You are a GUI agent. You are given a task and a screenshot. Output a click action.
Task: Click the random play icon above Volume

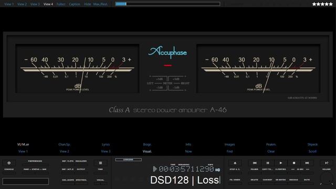[327, 163]
